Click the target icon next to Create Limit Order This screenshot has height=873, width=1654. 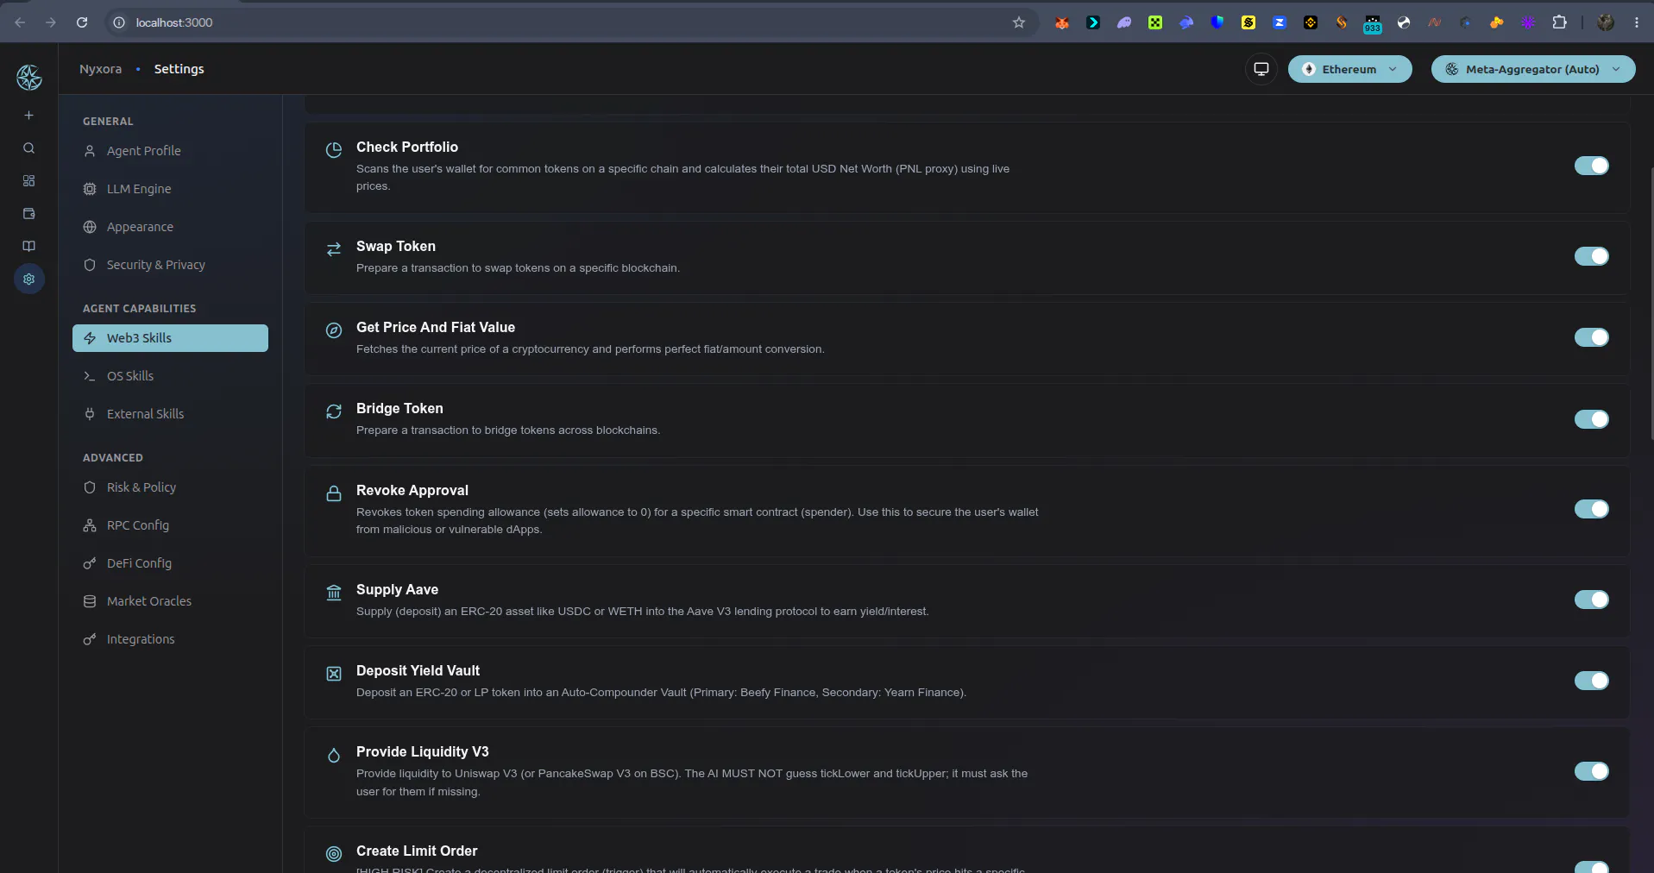click(x=334, y=854)
